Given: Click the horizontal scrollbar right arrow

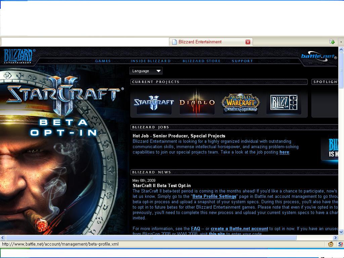Looking at the screenshot, I should pos(335,238).
